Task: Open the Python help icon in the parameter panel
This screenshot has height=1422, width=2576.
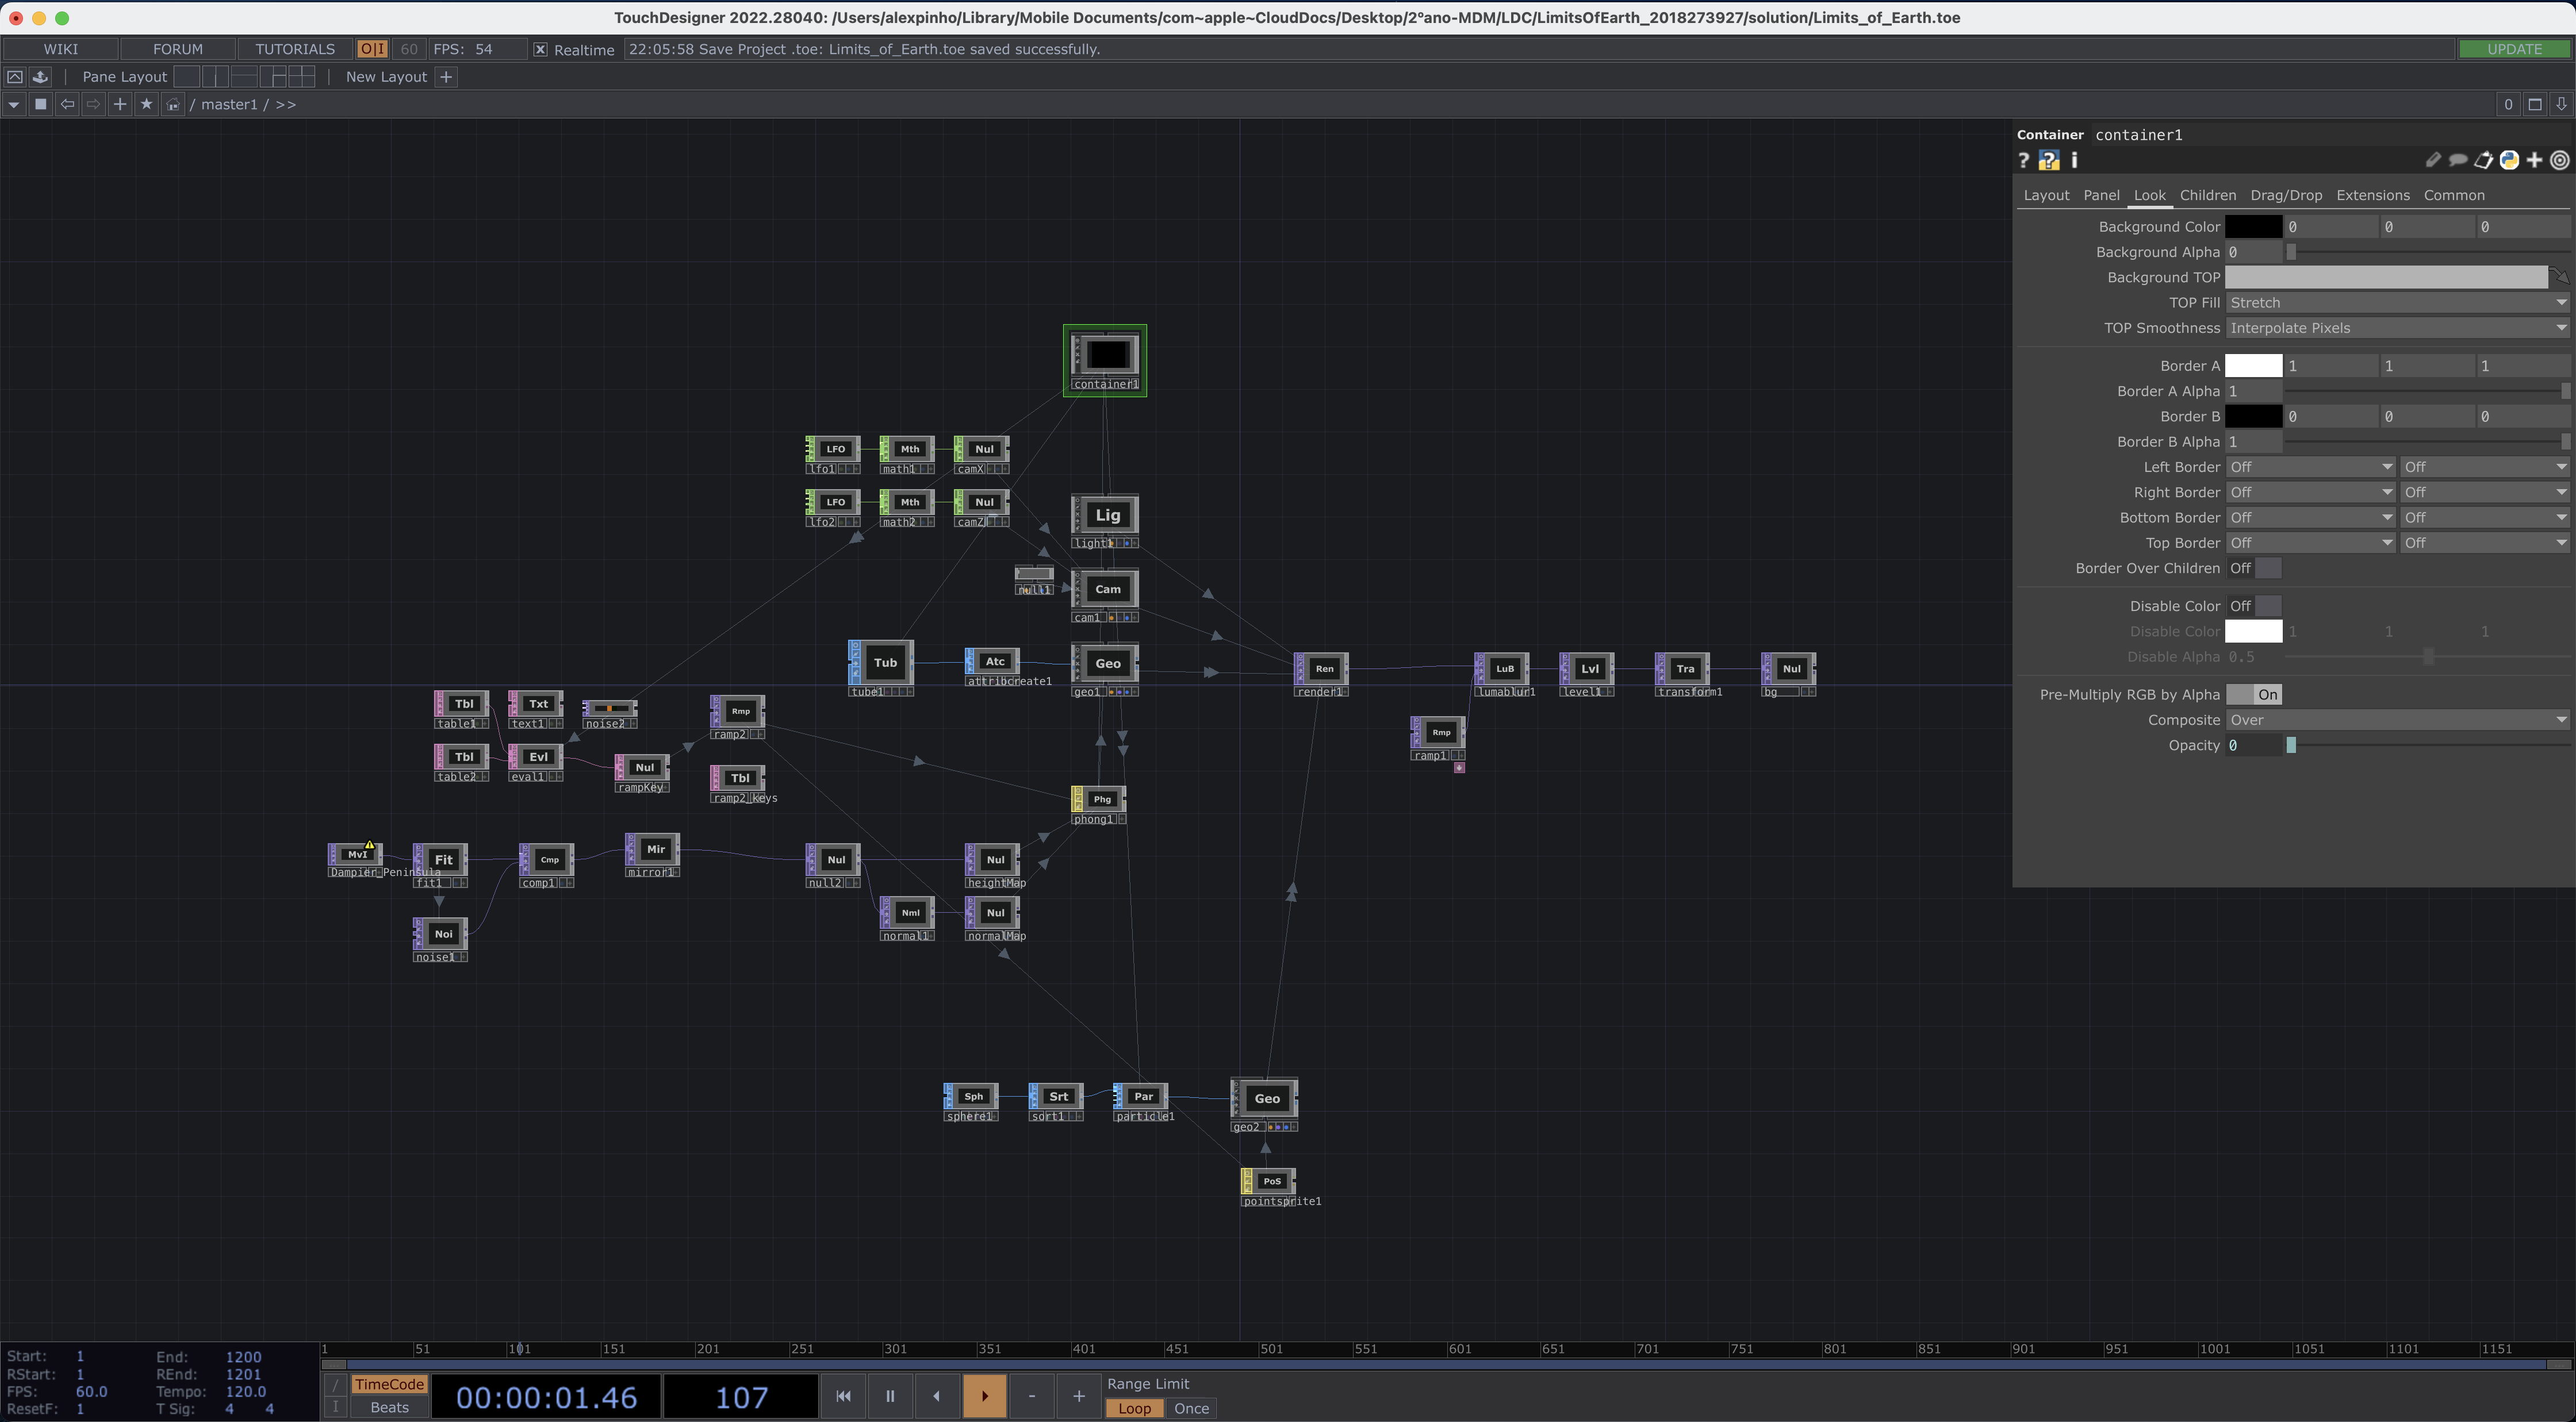Action: [x=2048, y=160]
